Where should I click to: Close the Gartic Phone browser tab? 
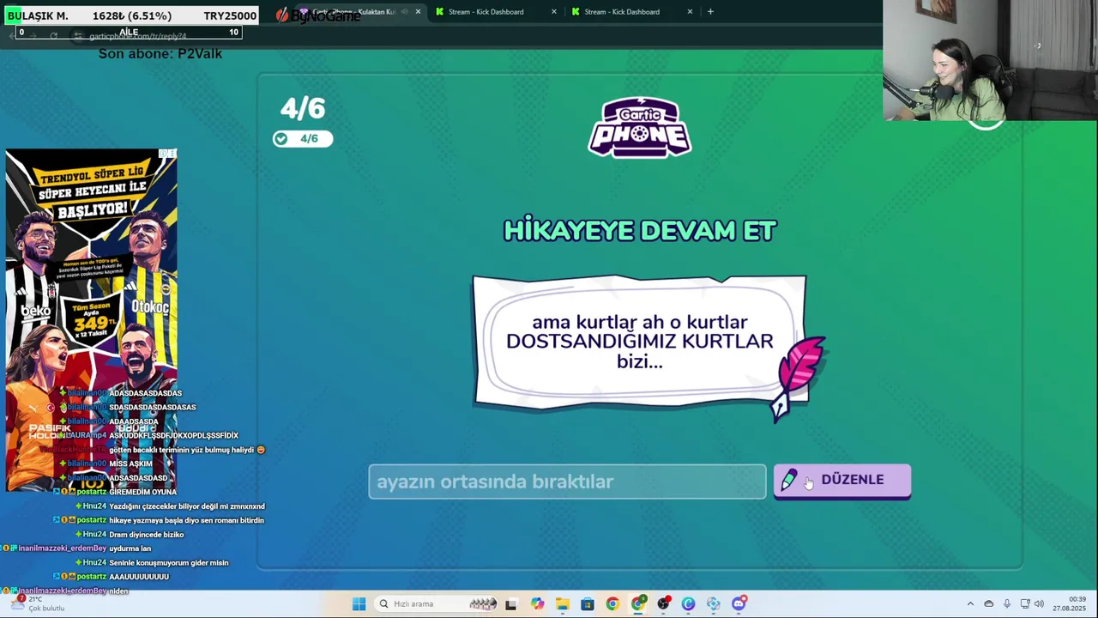click(418, 12)
